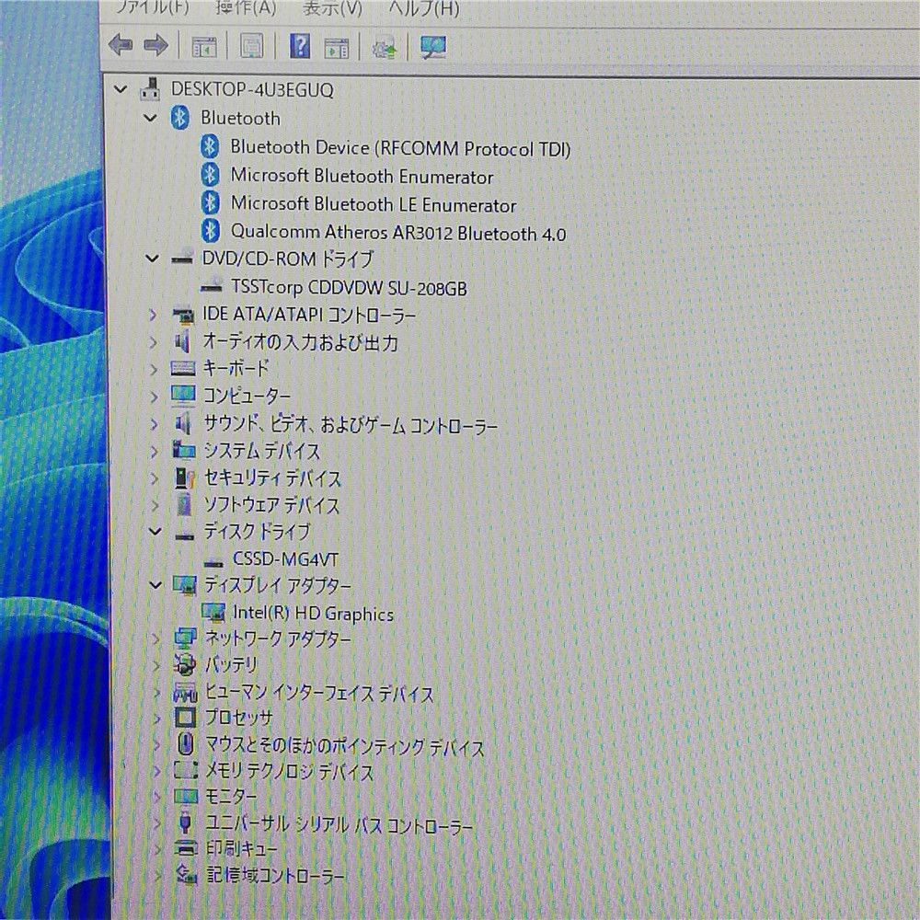Click the システム デバイス folder icon
The width and height of the screenshot is (920, 920).
click(x=184, y=451)
